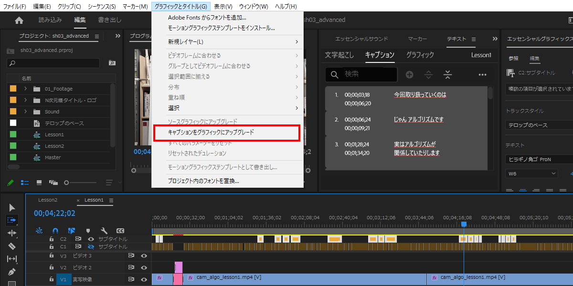
Task: Open Project panel hamburger menu
Action: click(x=97, y=36)
